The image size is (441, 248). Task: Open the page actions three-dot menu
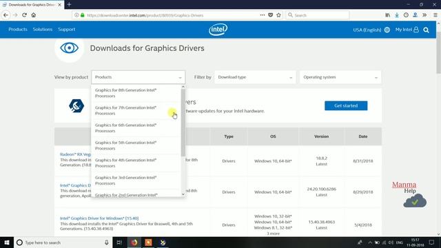(x=262, y=15)
